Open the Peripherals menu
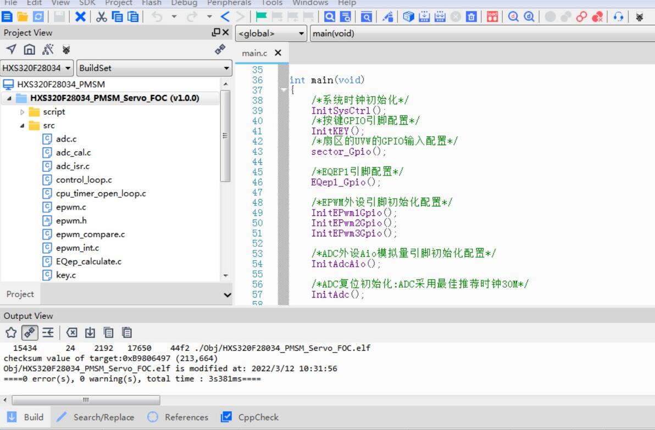The image size is (655, 430). (x=229, y=3)
